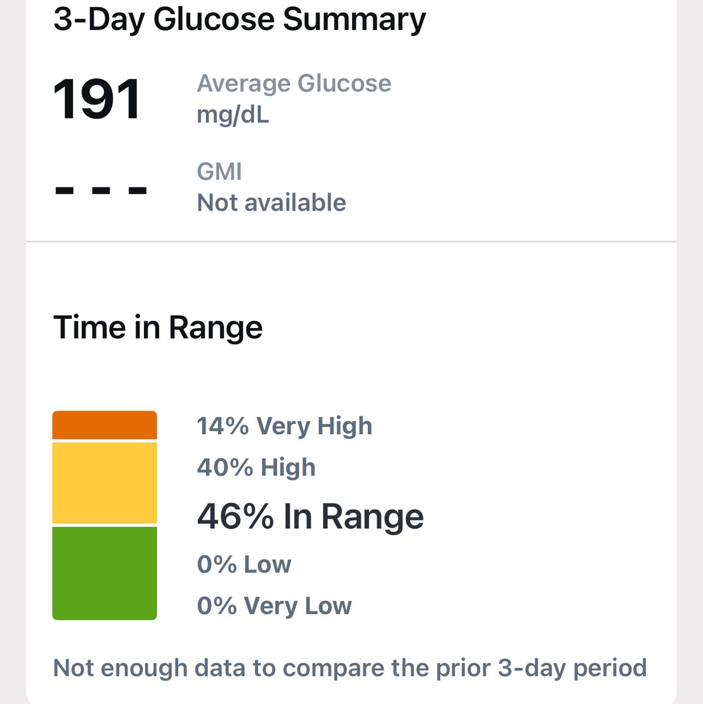Tap the mg/dL unit text
The width and height of the screenshot is (703, 704).
click(233, 115)
